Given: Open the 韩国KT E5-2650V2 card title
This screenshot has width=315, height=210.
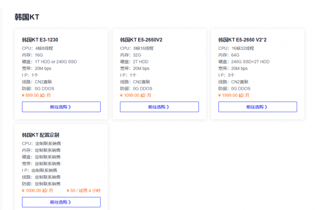Looking at the screenshot, I should [141, 40].
